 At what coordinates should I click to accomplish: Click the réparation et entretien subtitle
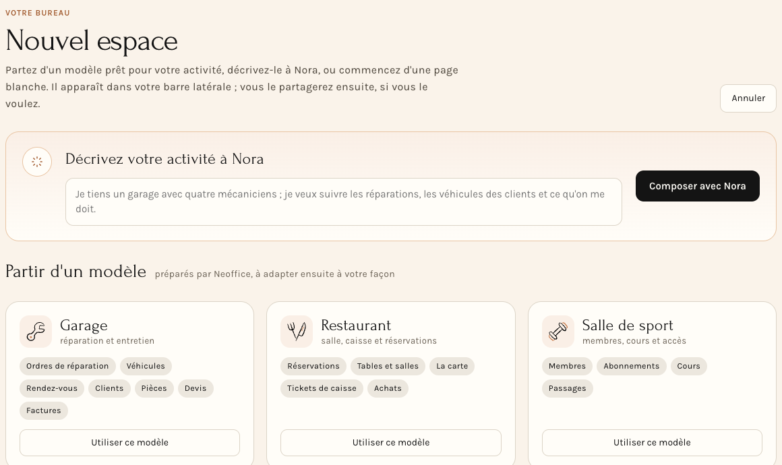tap(107, 341)
